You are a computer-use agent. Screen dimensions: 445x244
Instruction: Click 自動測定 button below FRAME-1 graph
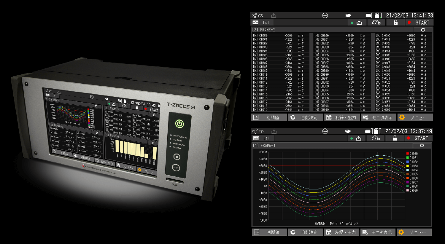[x=306, y=232]
